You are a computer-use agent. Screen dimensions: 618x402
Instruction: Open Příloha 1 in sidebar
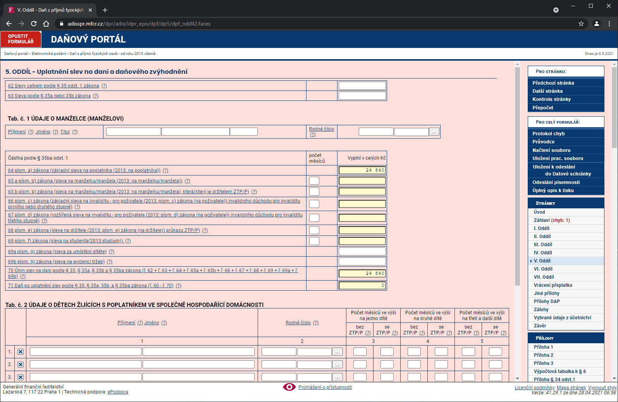click(x=543, y=347)
